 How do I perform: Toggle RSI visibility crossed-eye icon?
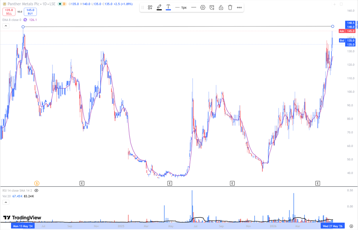pyautogui.click(x=36, y=190)
